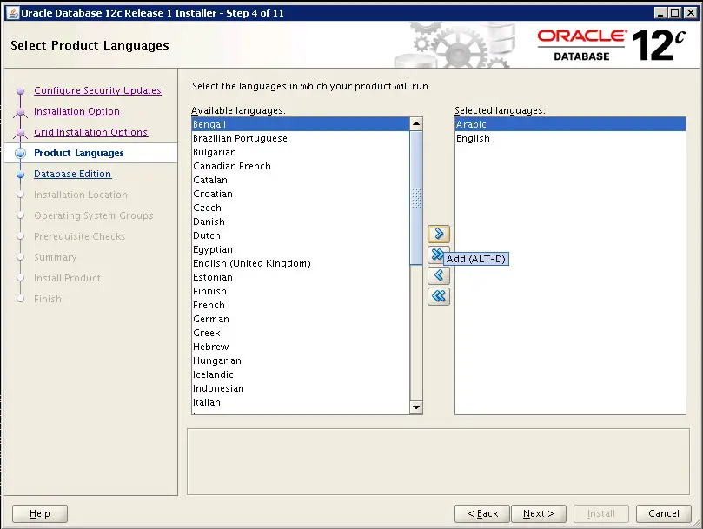Maximize the installer window

tap(675, 13)
